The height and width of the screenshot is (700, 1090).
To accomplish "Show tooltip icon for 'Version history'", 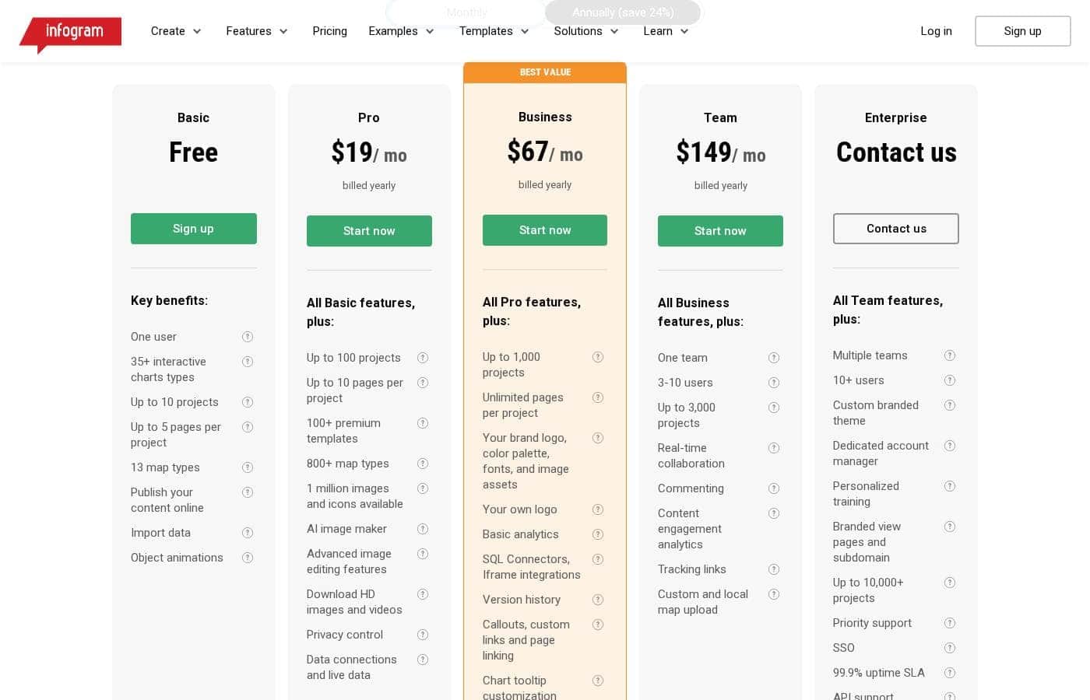I will point(598,600).
